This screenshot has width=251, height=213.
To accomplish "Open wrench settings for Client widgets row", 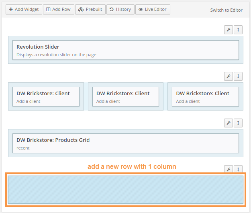I will [229, 76].
